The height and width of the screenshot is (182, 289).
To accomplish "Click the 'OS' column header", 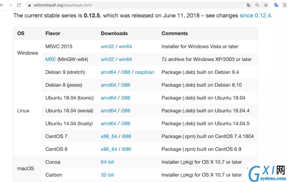I will (x=21, y=33).
